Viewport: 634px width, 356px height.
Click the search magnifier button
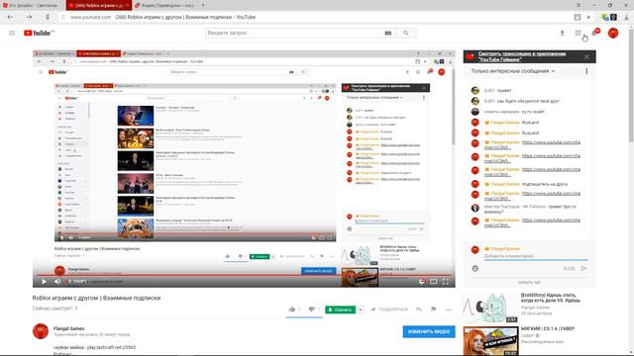pos(405,33)
